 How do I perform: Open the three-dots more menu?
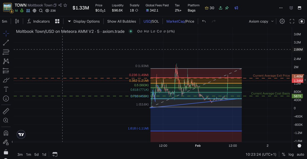click(281, 8)
